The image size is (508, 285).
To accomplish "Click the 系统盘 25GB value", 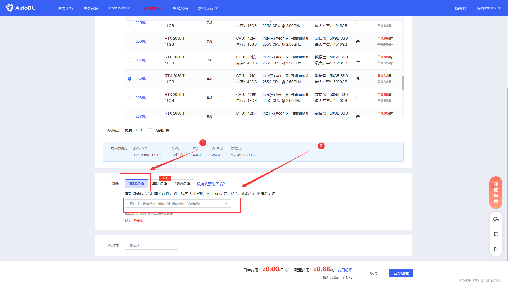I will click(x=216, y=155).
